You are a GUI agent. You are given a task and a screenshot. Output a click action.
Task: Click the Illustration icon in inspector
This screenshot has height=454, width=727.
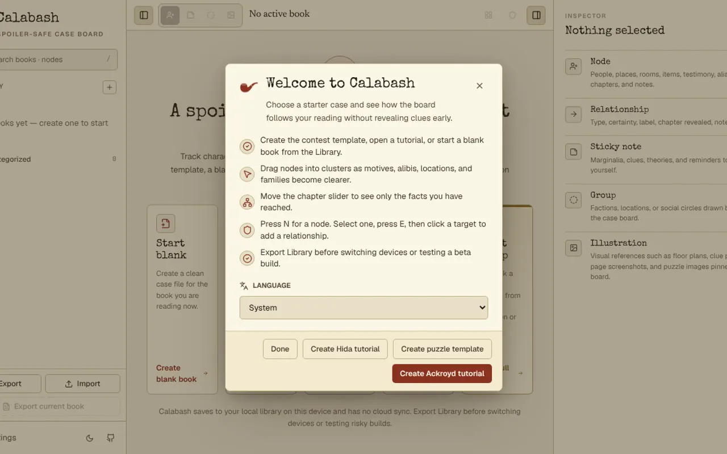point(574,248)
